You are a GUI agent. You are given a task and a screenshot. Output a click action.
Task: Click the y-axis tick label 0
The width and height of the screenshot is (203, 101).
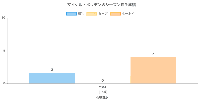point(4,84)
